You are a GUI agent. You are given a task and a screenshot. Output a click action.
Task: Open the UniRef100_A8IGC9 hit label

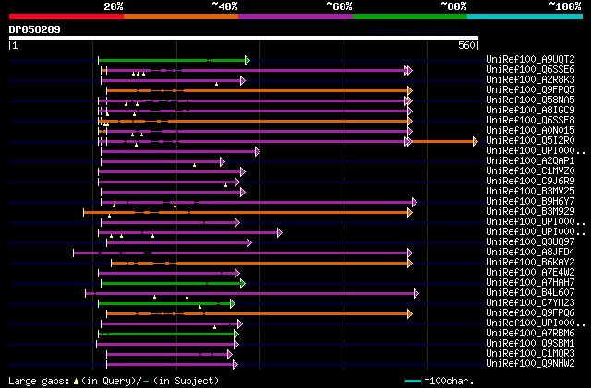coord(530,110)
